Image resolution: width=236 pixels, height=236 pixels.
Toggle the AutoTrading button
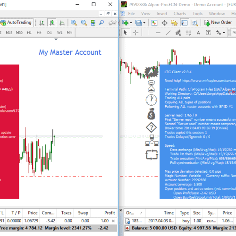tap(16, 23)
